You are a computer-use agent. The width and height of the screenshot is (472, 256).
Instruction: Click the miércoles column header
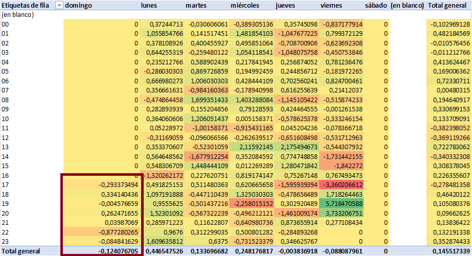[x=245, y=5]
